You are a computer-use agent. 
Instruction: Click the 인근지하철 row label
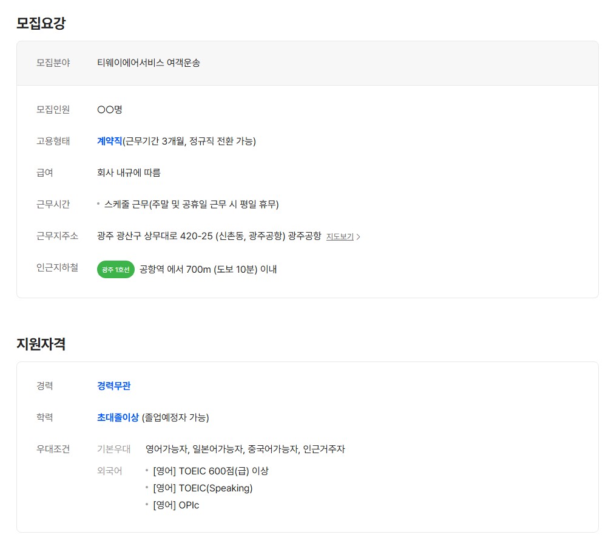(57, 268)
